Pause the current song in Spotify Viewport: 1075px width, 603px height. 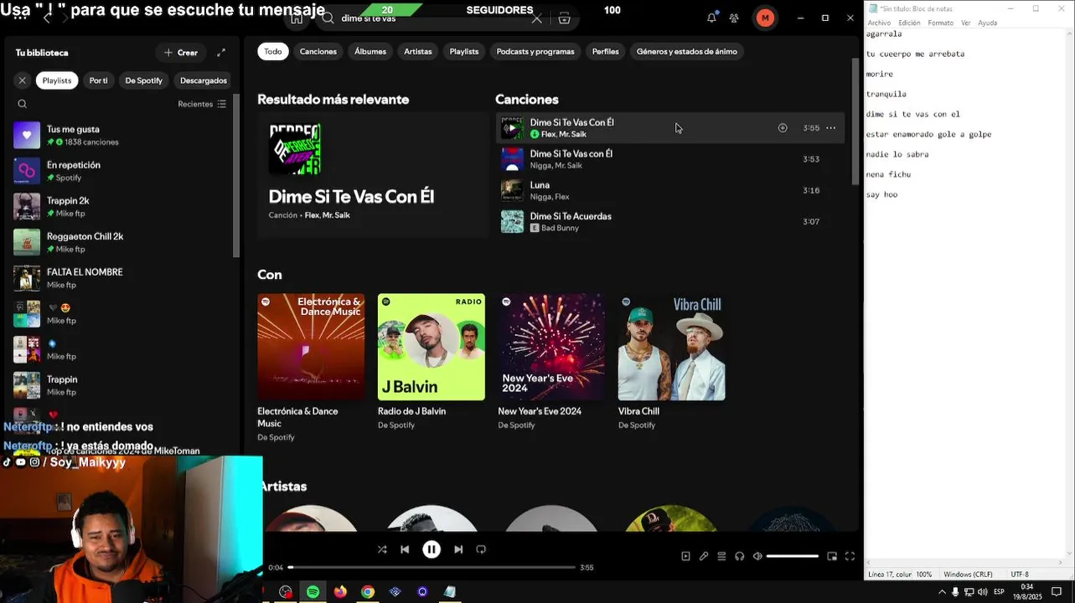(x=432, y=549)
